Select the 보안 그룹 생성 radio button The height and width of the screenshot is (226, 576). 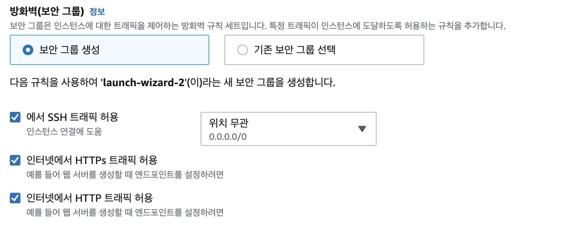[x=28, y=50]
